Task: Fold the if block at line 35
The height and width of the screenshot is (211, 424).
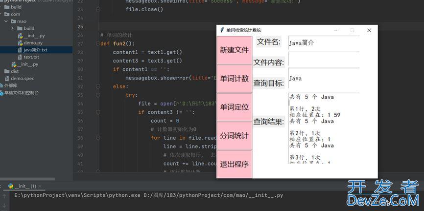Action: coord(98,112)
